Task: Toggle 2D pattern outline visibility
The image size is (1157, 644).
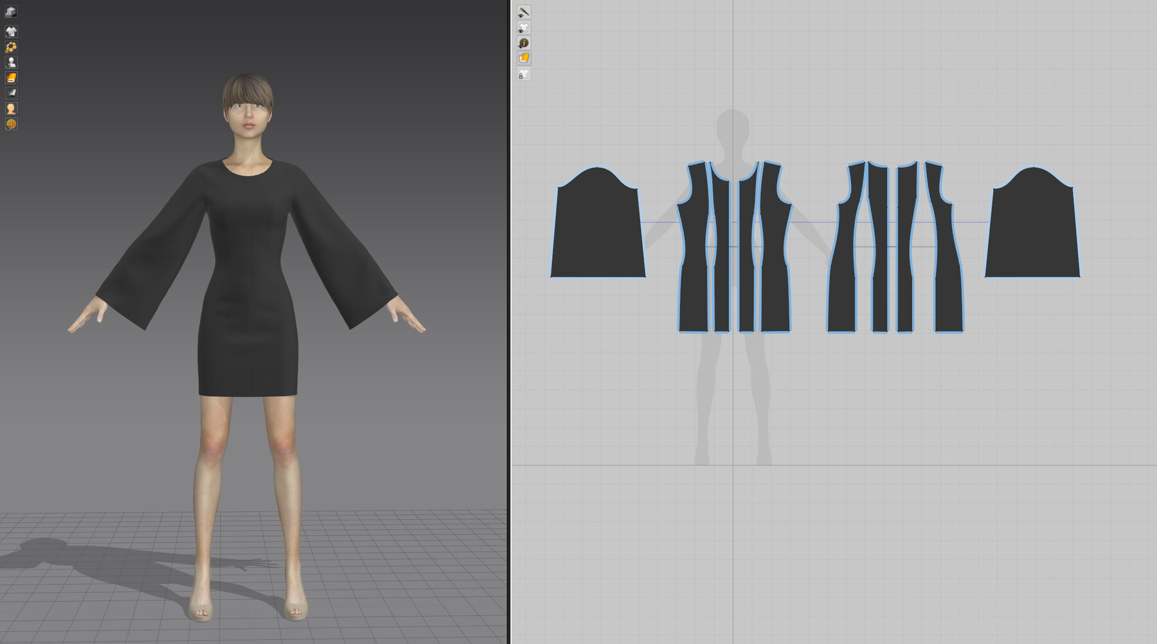Action: 524,12
